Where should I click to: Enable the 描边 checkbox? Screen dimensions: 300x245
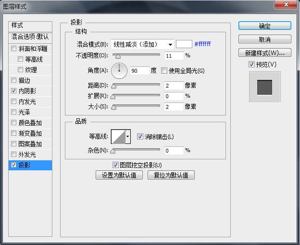(13, 80)
